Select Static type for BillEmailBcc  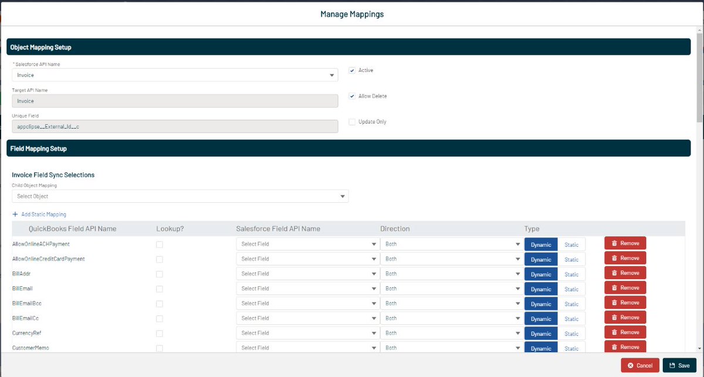[x=571, y=304]
